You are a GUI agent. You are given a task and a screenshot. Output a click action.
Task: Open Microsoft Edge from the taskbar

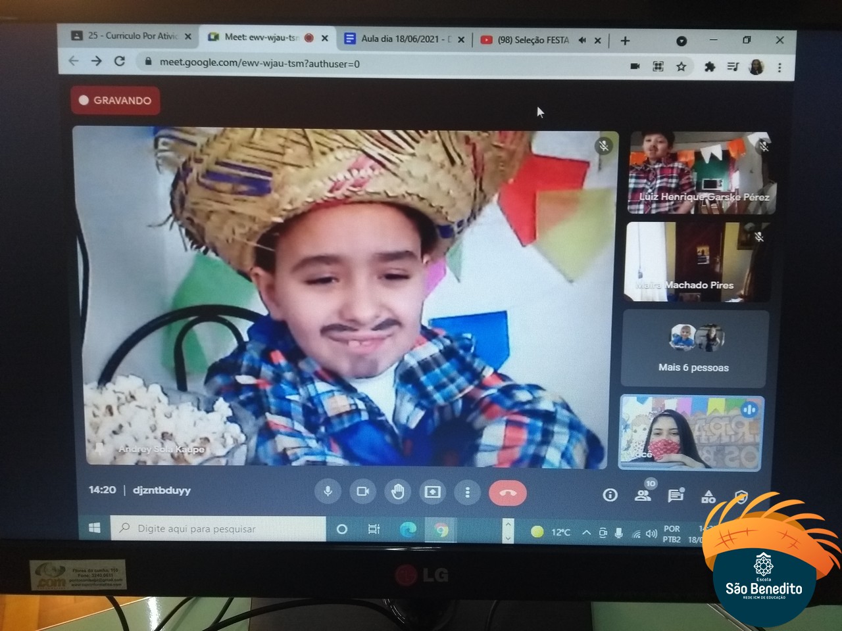click(407, 530)
